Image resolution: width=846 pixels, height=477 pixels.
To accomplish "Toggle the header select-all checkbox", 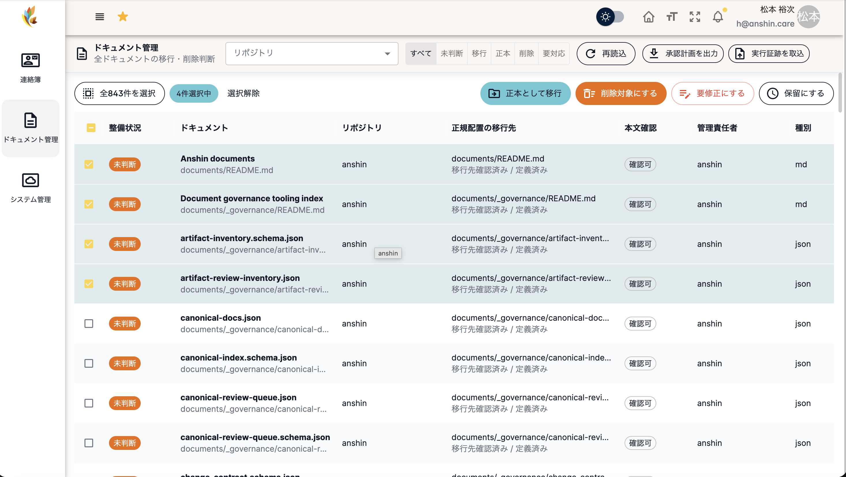I will point(91,127).
